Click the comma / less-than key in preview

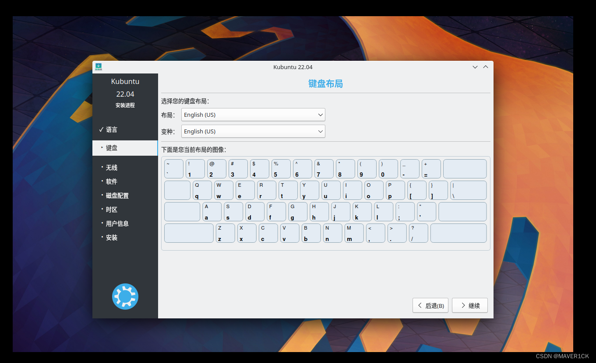click(376, 233)
